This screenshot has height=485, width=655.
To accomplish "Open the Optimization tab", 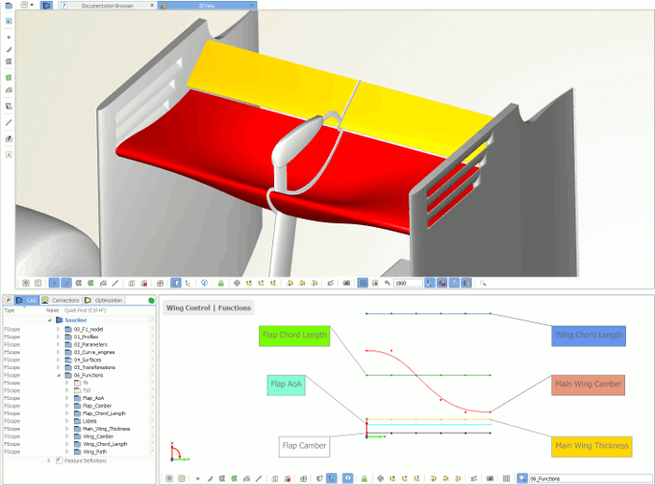I will coord(103,300).
